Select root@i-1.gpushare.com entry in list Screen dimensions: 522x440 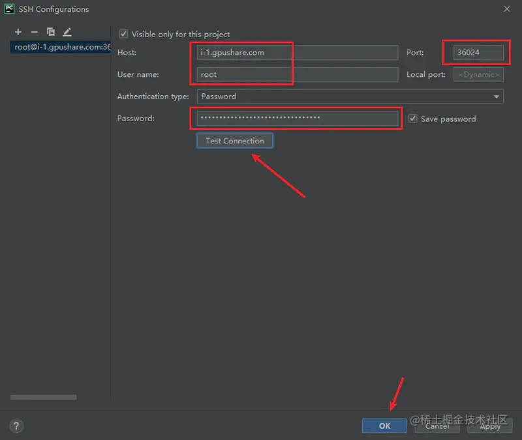click(61, 47)
